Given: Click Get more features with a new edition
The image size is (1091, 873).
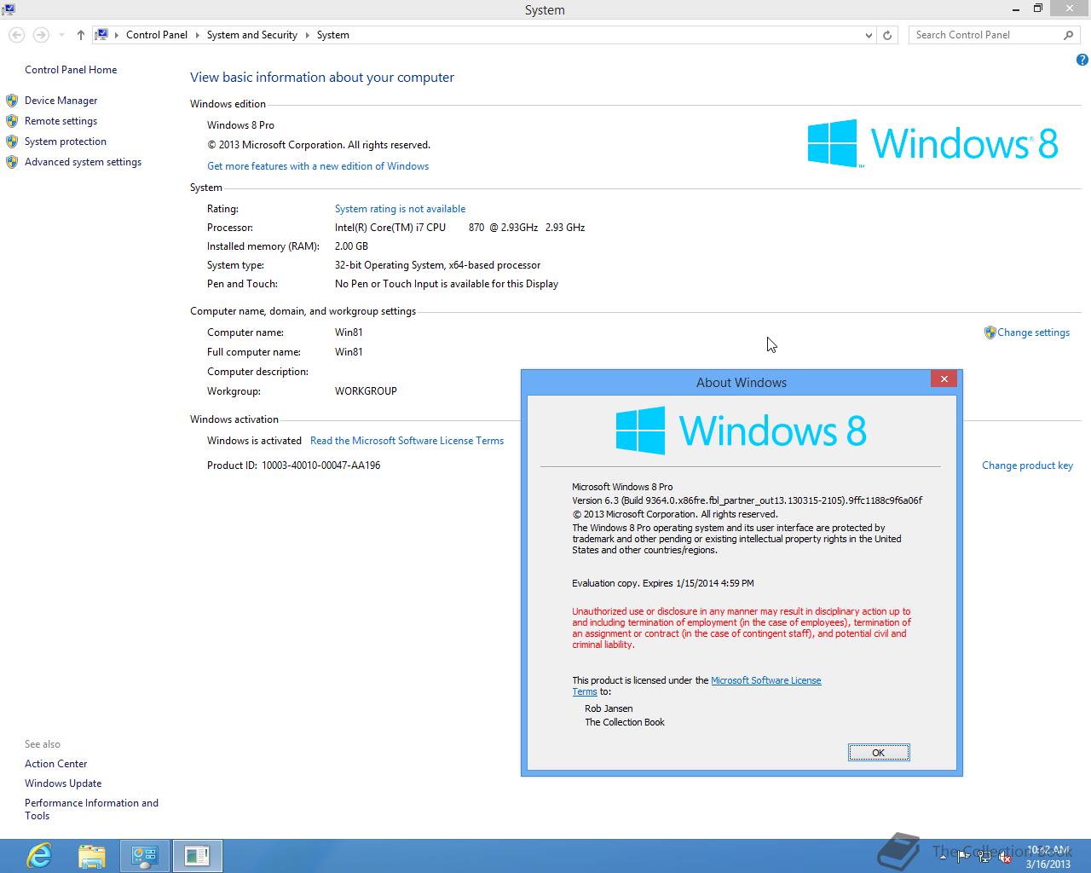Looking at the screenshot, I should click(x=318, y=166).
